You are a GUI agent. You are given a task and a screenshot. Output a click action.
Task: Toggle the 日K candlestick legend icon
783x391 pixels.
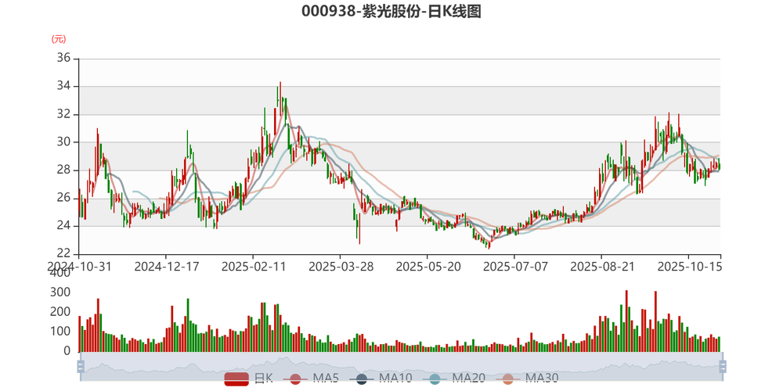click(x=236, y=379)
